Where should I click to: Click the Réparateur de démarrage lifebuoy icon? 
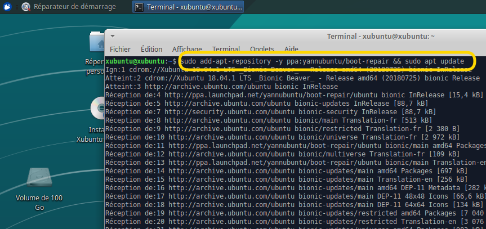point(26,7)
